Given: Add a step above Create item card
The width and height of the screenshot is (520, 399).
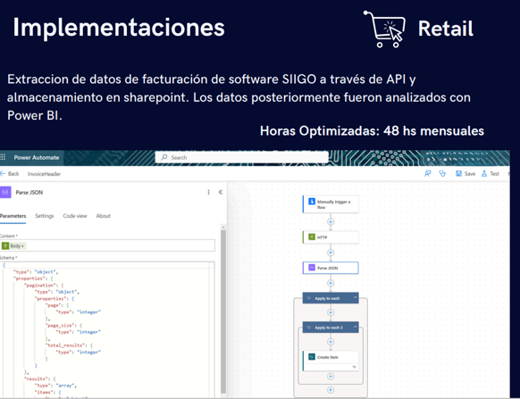Looking at the screenshot, I should tap(331, 342).
